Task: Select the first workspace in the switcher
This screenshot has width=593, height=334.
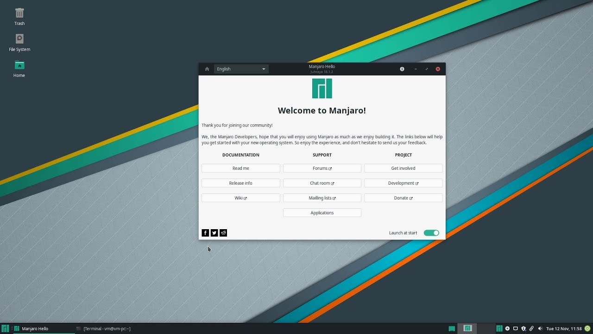Action: (467, 328)
